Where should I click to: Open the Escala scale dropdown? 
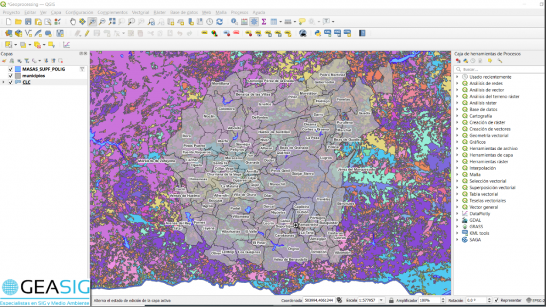tap(382, 301)
